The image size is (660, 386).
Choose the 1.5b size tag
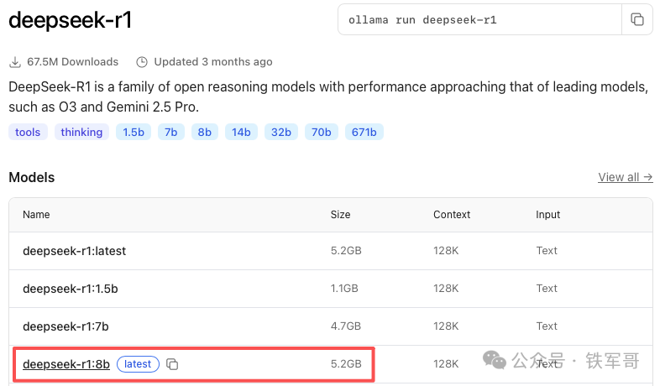(134, 132)
